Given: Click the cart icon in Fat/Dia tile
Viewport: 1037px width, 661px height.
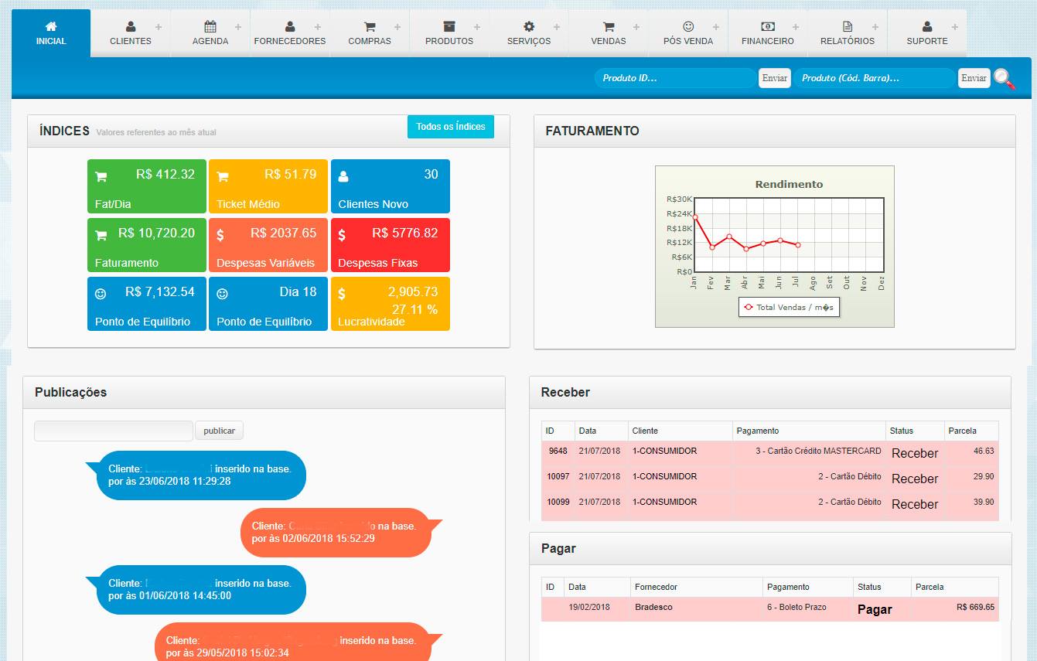Looking at the screenshot, I should (x=101, y=177).
